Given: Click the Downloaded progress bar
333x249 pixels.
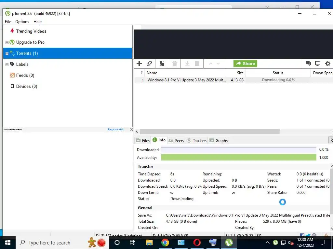Looking at the screenshot, I should pyautogui.click(x=238, y=150).
